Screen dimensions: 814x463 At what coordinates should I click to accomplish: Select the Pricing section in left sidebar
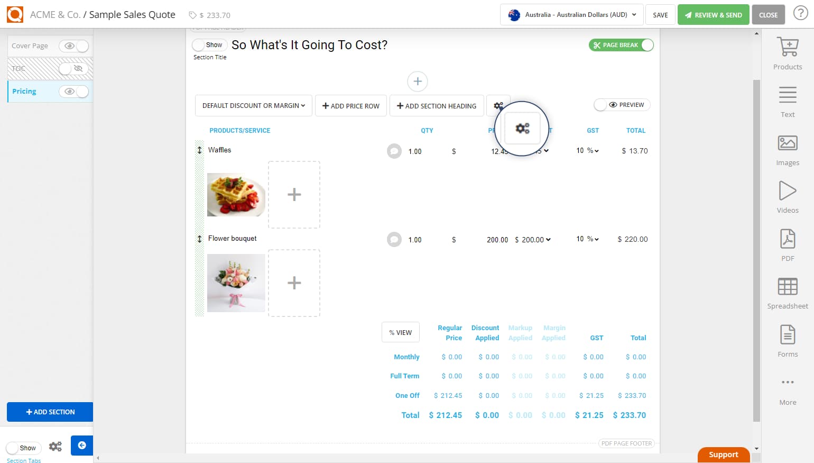(x=24, y=91)
